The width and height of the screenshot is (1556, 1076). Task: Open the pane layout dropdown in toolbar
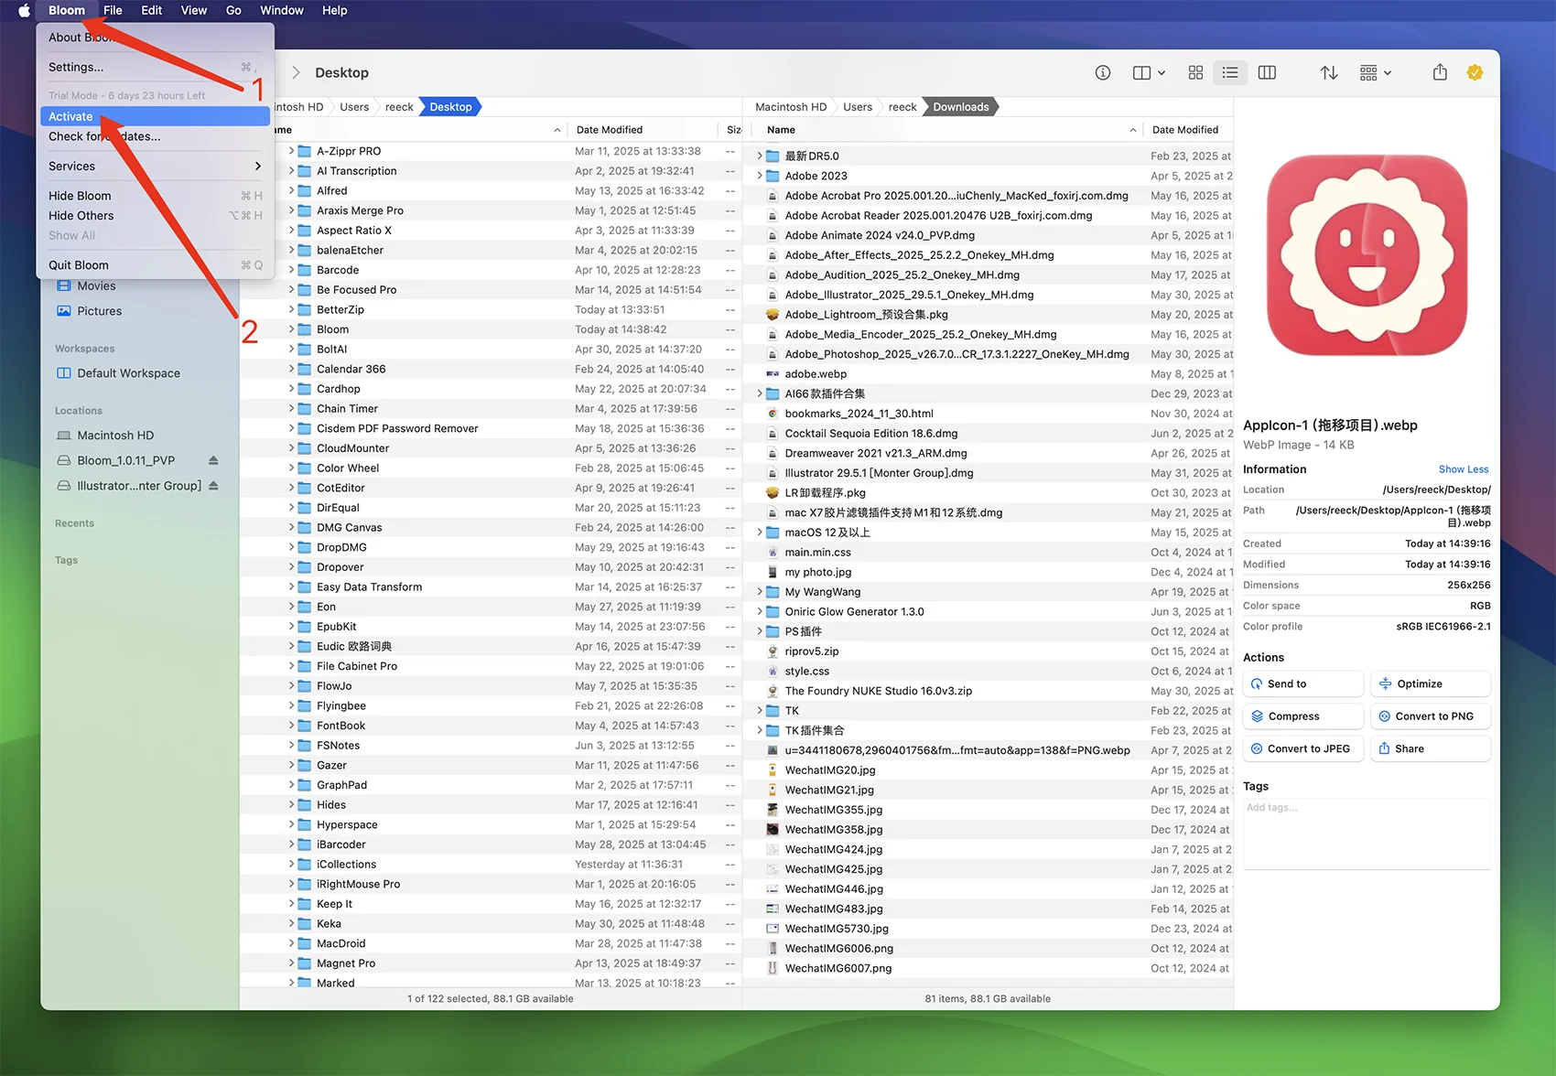pos(1149,72)
